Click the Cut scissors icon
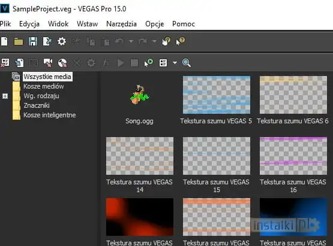 point(76,41)
